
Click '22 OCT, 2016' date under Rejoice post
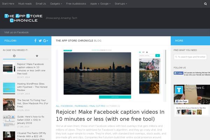pos(23,77)
